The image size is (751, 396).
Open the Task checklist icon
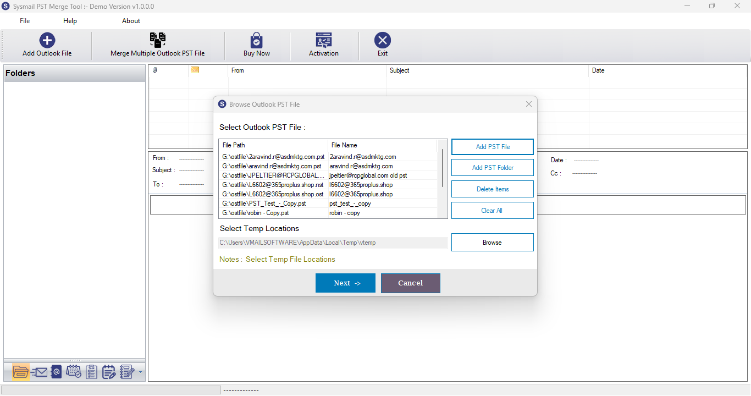click(x=92, y=372)
